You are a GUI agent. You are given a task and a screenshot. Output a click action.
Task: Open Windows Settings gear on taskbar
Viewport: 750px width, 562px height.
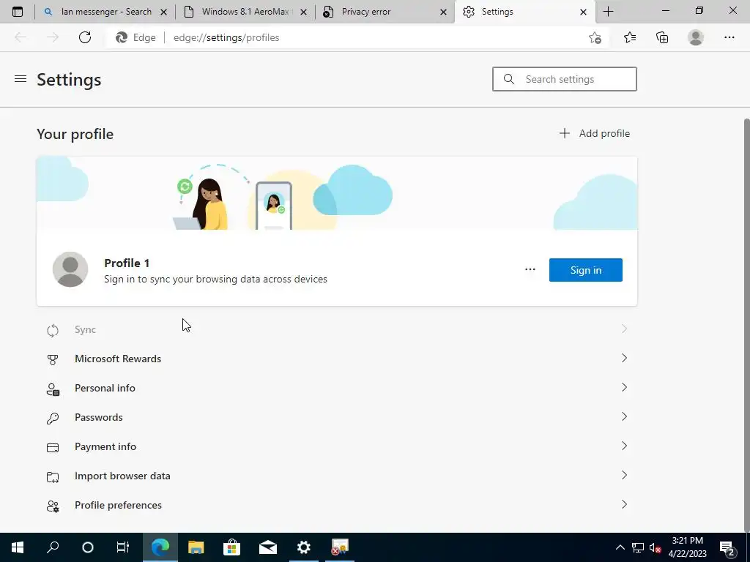coord(304,547)
